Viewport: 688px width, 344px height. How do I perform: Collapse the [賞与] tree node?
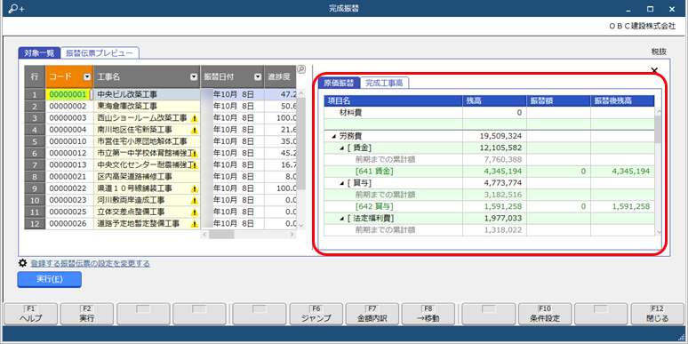click(x=342, y=183)
